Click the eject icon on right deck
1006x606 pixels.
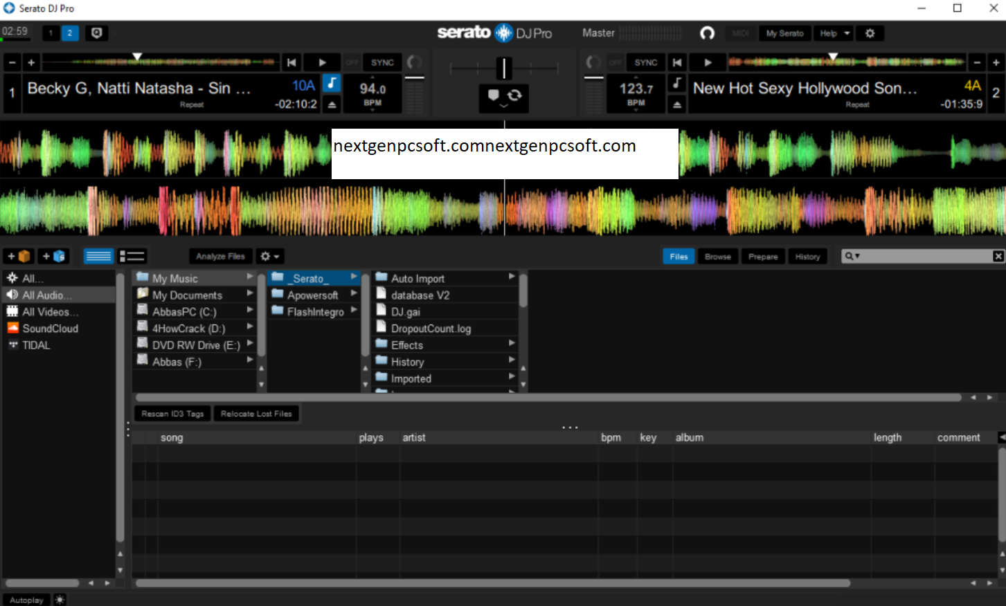pos(676,105)
